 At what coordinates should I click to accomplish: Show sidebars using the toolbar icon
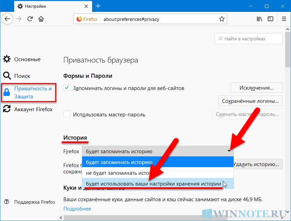(270, 19)
